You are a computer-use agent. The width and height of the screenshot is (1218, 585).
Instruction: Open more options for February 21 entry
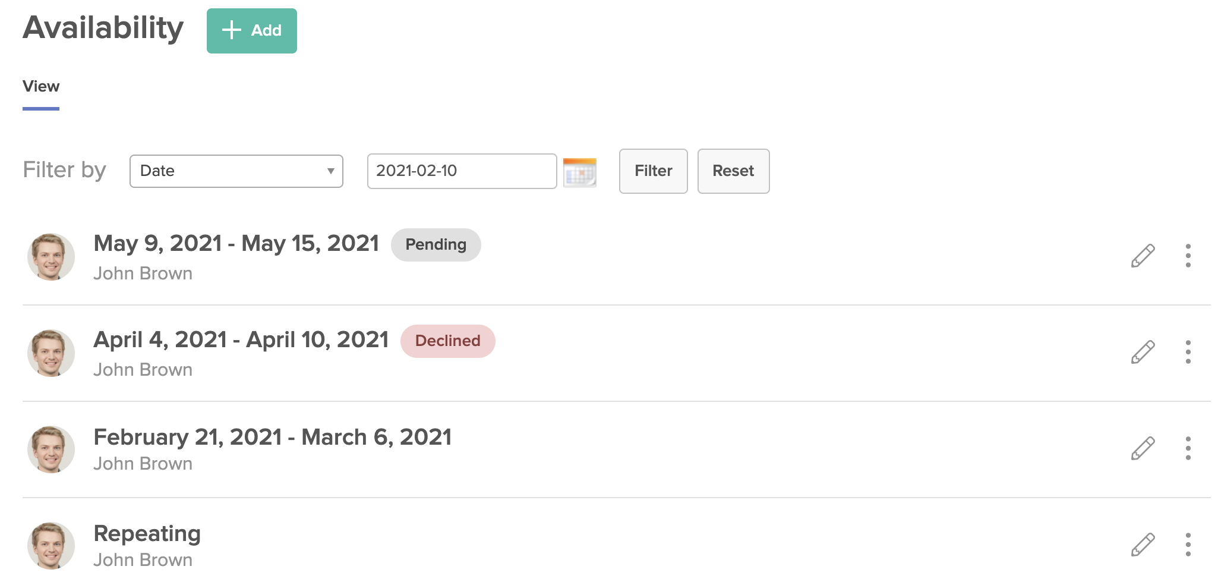[1188, 448]
